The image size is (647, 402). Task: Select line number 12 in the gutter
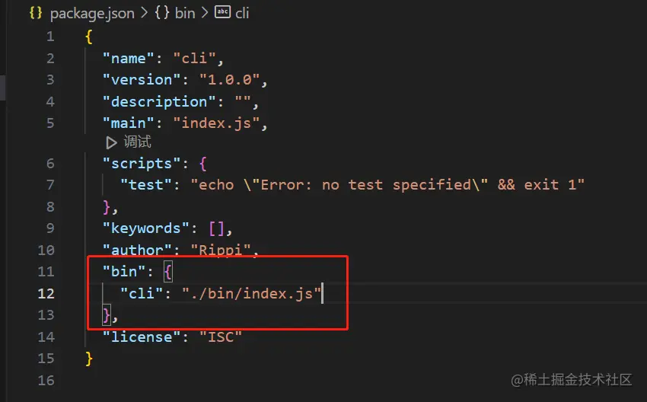(x=46, y=293)
